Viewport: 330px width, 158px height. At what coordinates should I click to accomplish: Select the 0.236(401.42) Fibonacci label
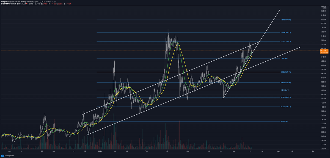[x=286, y=107]
